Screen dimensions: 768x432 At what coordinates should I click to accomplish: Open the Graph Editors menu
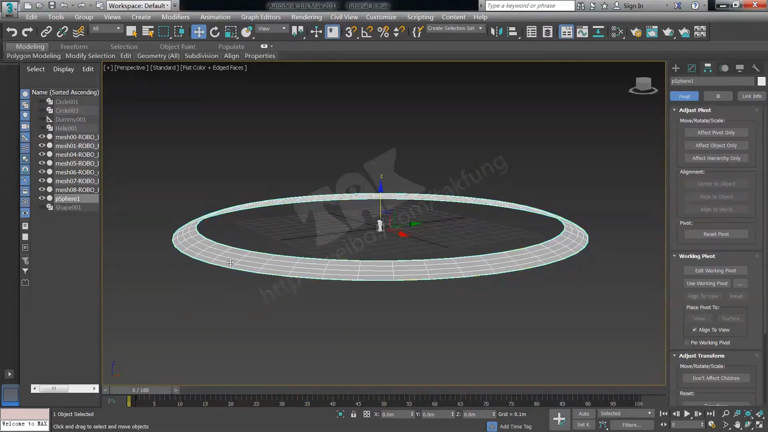[261, 17]
